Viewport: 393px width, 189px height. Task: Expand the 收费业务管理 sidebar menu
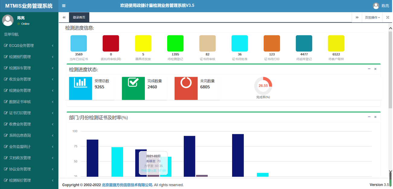29,124
